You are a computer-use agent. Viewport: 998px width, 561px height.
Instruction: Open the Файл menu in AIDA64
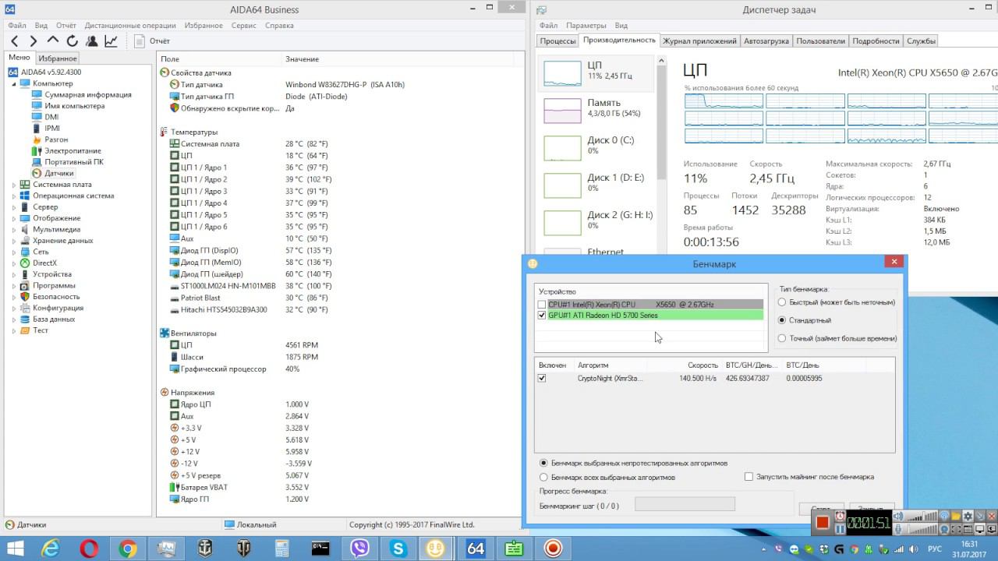(x=17, y=25)
